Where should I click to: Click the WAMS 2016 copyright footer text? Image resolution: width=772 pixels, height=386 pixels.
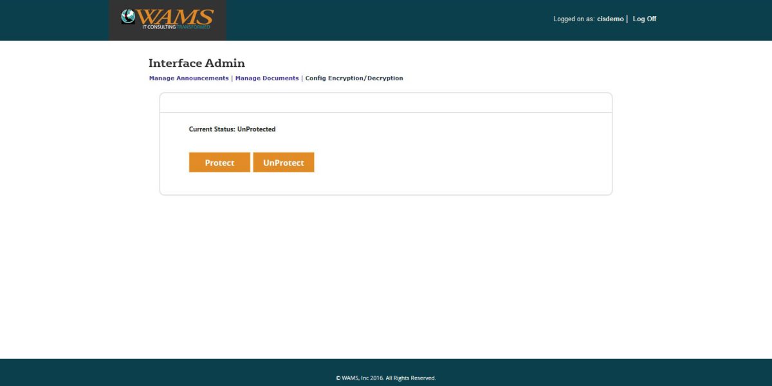coord(385,378)
